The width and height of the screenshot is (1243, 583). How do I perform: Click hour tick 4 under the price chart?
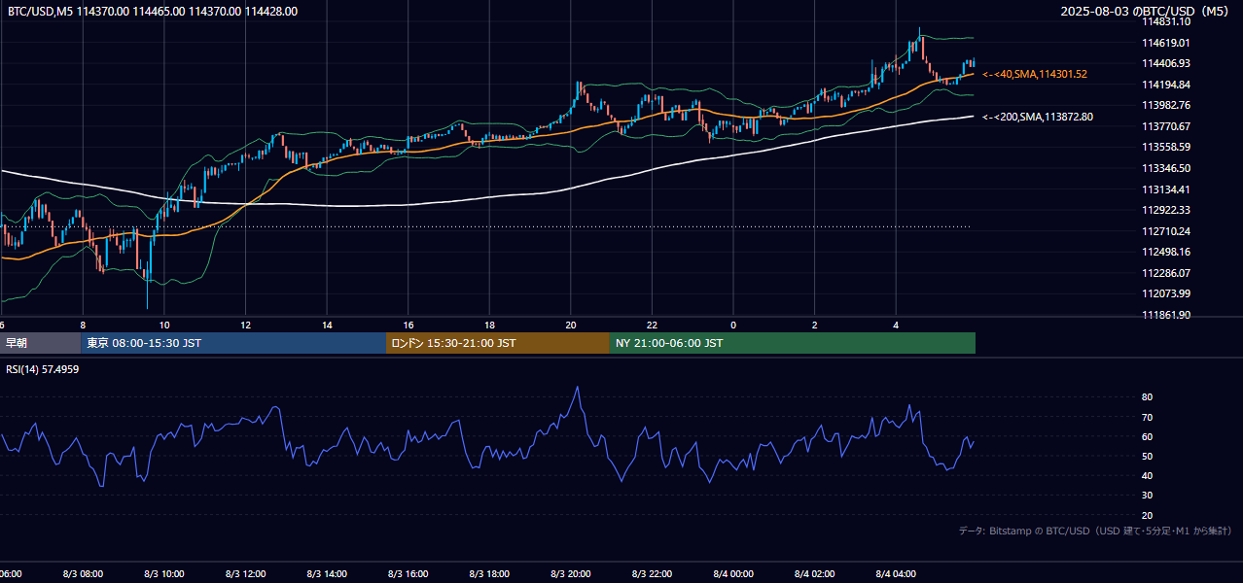click(897, 326)
